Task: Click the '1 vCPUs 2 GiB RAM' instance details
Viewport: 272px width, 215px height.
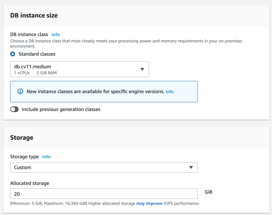Action: pos(35,73)
